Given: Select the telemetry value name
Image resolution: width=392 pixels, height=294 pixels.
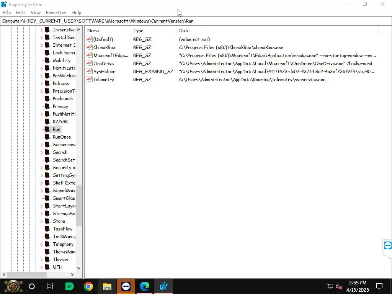Looking at the screenshot, I should point(104,80).
